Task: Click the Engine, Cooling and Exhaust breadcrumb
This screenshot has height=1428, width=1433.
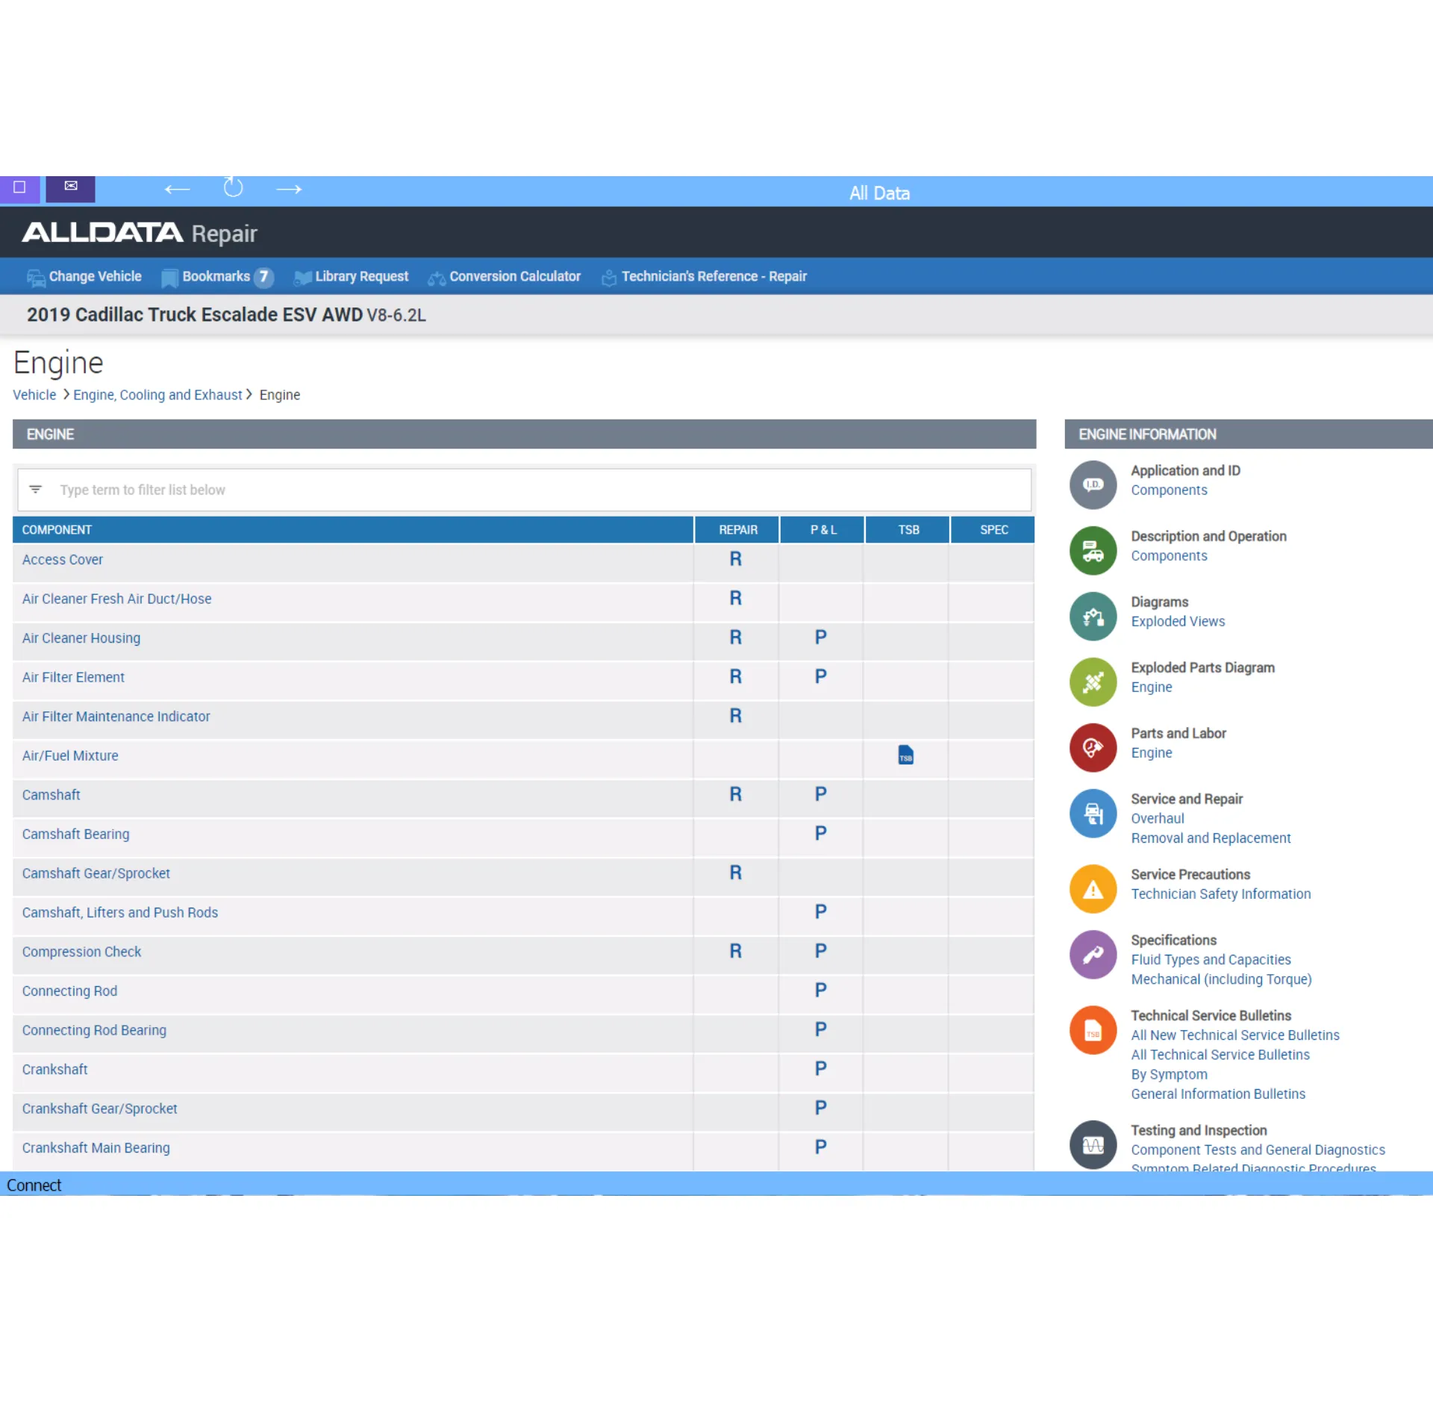Action: pos(157,395)
